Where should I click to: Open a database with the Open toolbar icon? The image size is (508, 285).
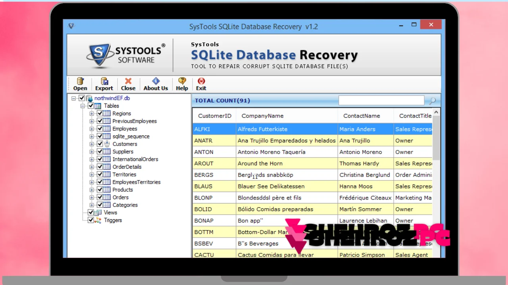[80, 81]
